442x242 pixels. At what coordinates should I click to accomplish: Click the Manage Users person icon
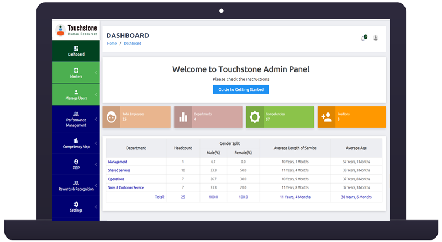(x=76, y=92)
